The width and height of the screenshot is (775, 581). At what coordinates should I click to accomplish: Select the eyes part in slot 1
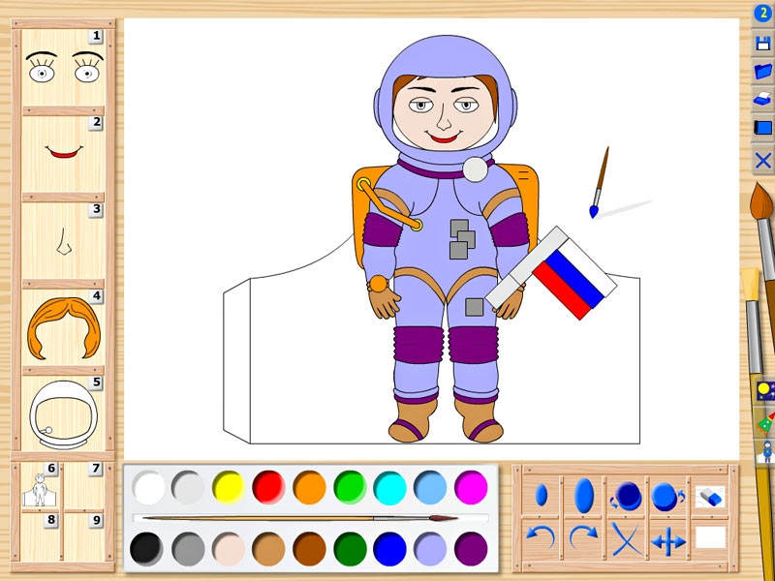tap(63, 69)
